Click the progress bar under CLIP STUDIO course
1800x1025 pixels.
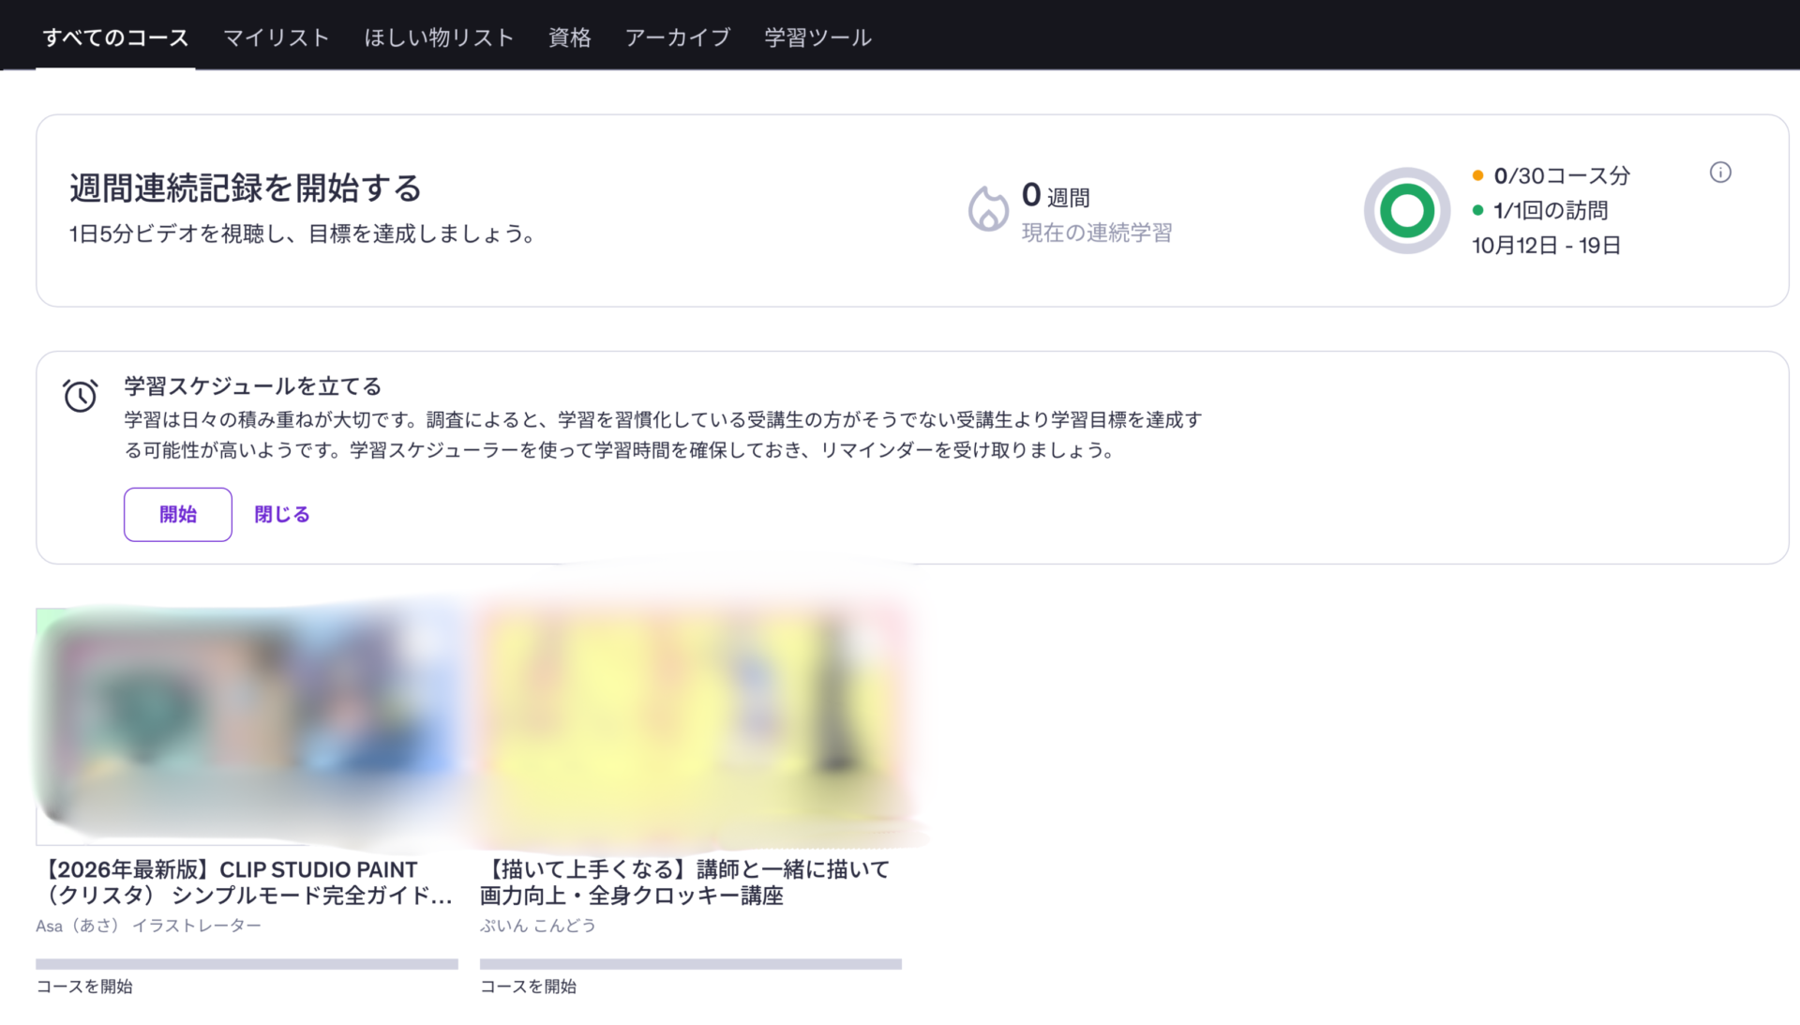[x=247, y=964]
